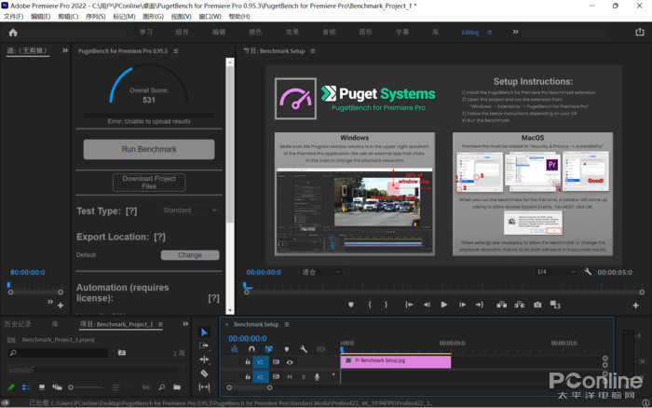Toggle timeline Snap magnet
This screenshot has height=408, width=652.
coord(251,349)
